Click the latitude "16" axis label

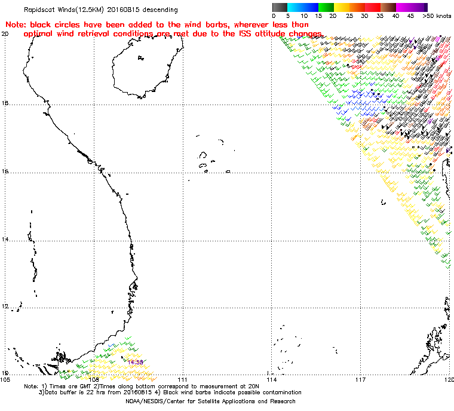tap(5, 171)
